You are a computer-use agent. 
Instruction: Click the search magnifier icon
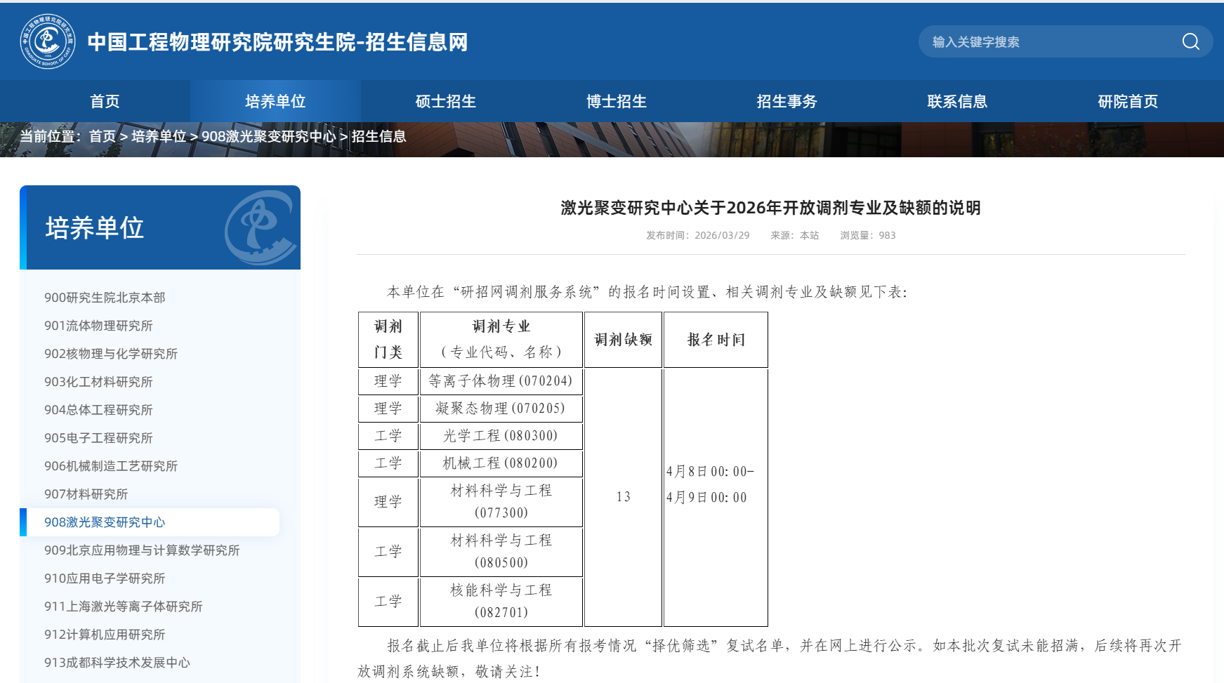point(1190,41)
